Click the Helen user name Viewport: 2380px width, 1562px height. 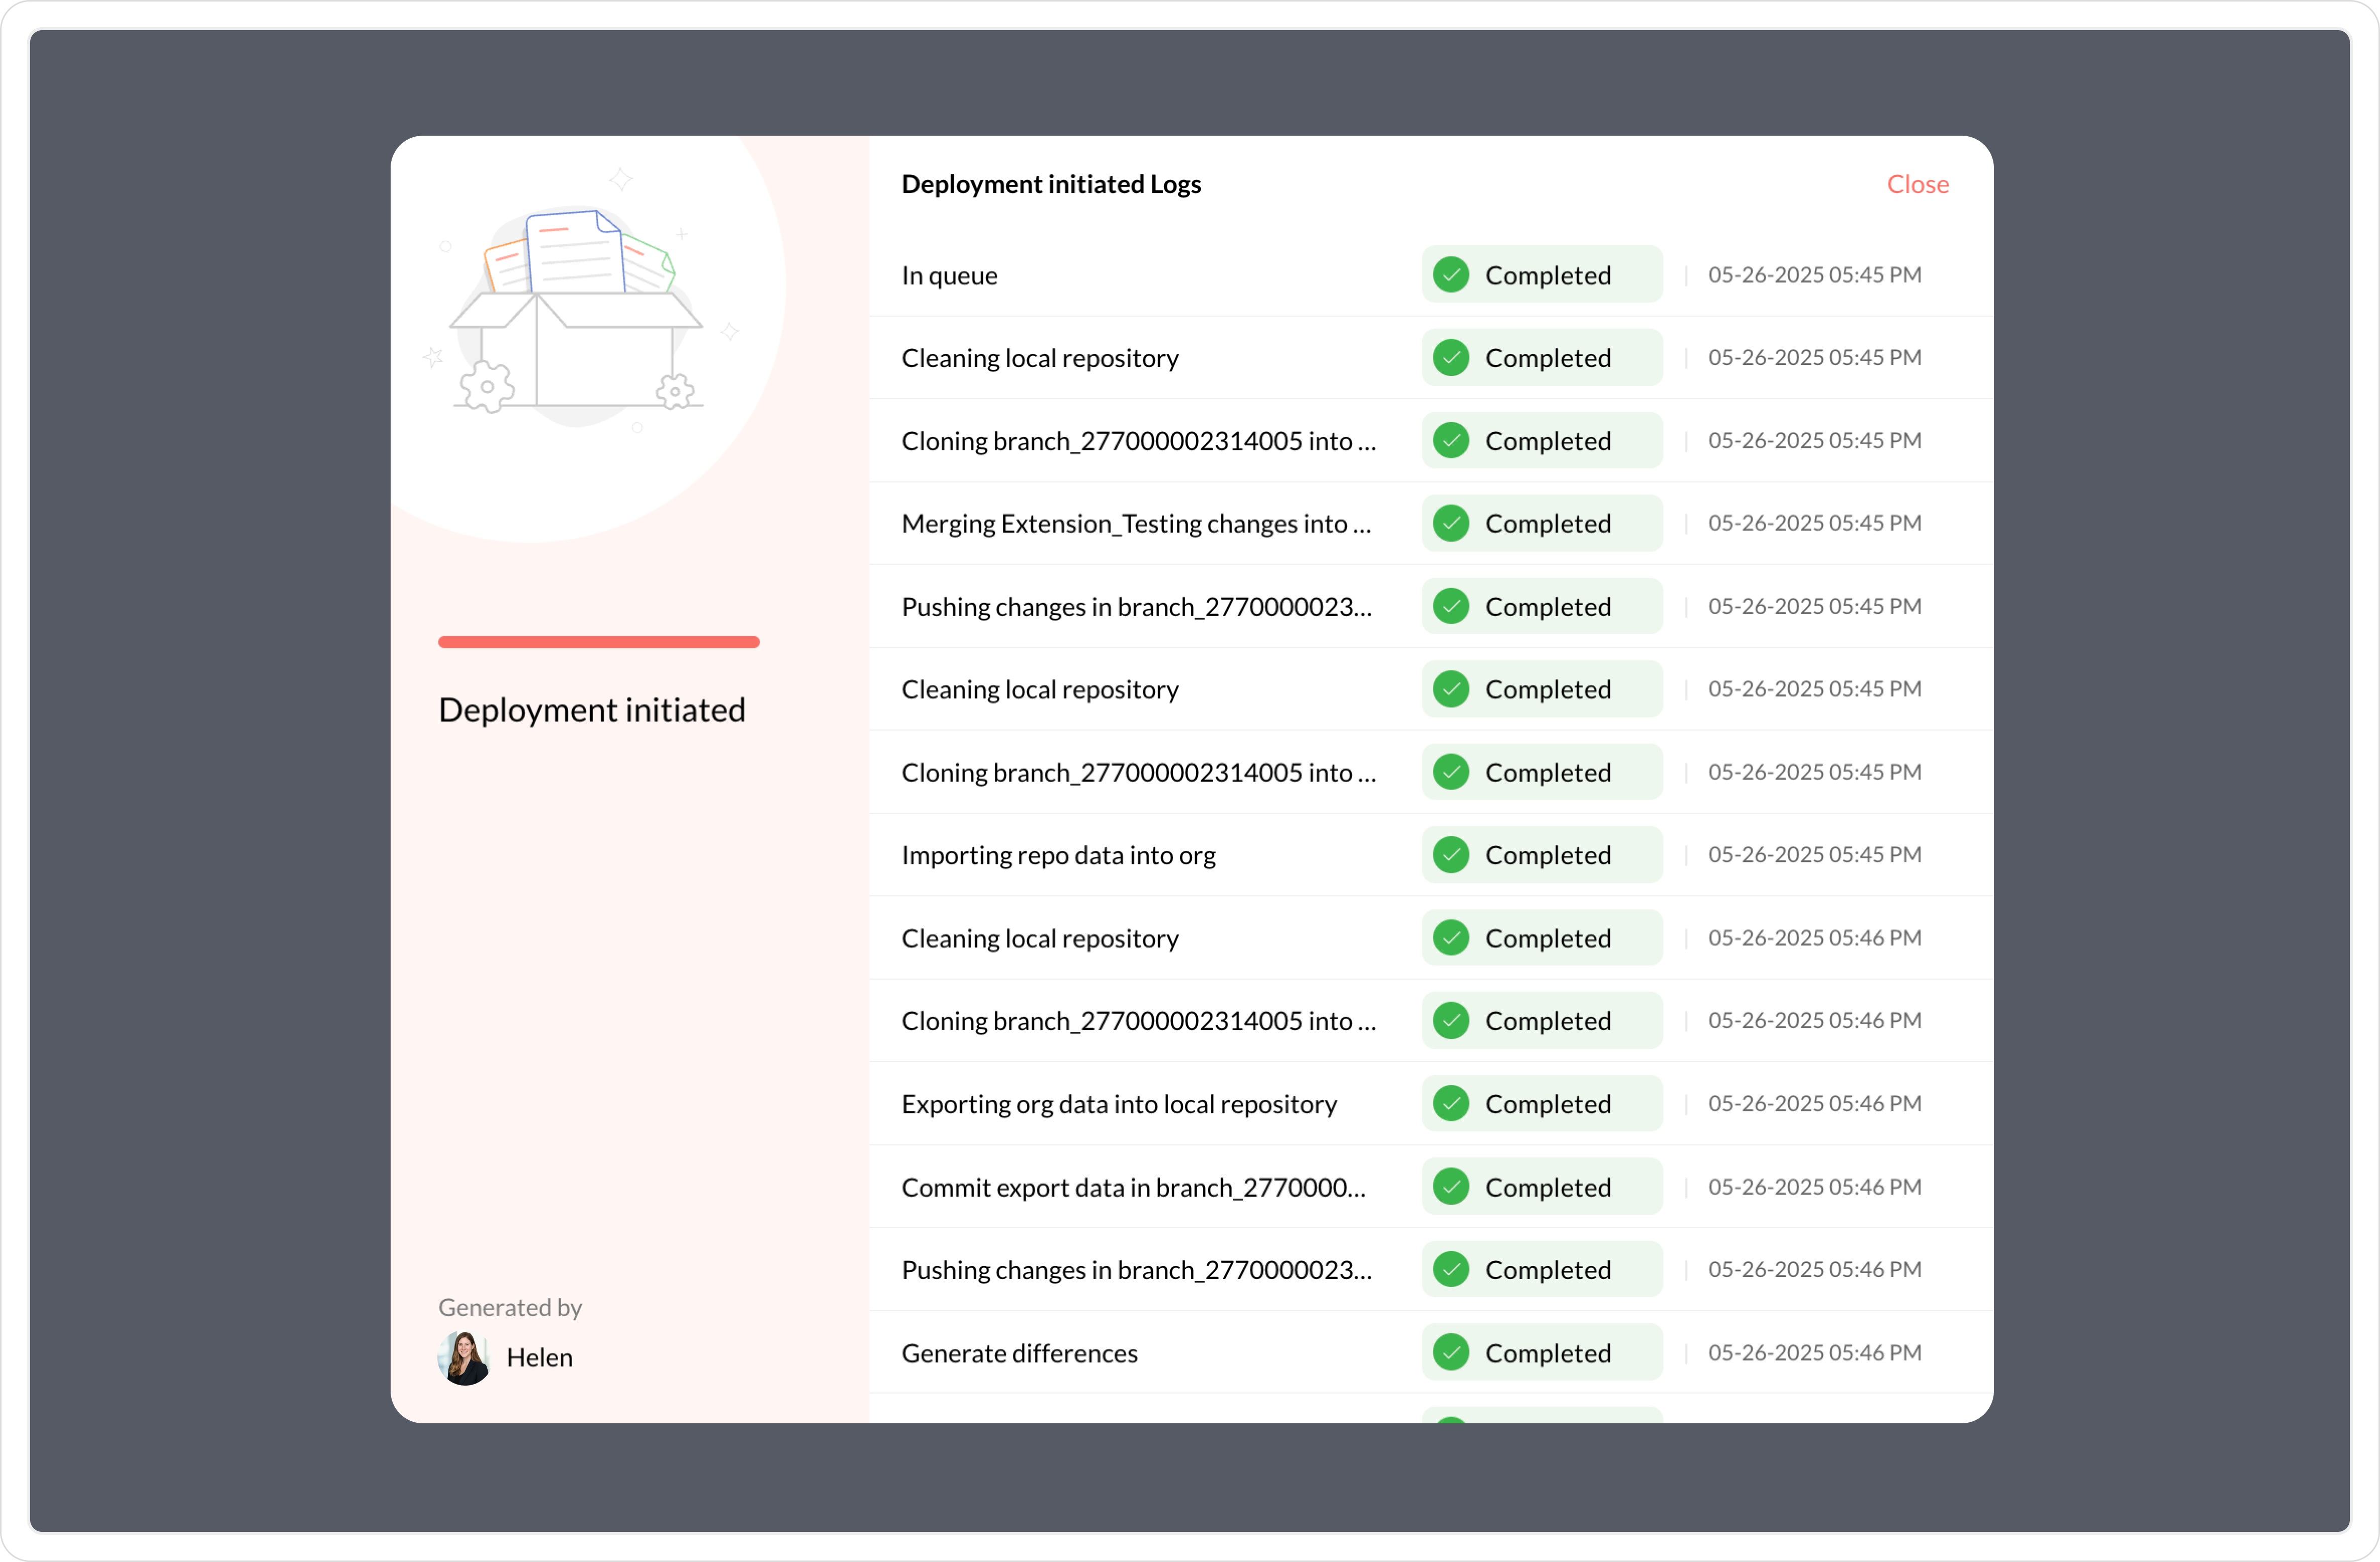[x=539, y=1357]
